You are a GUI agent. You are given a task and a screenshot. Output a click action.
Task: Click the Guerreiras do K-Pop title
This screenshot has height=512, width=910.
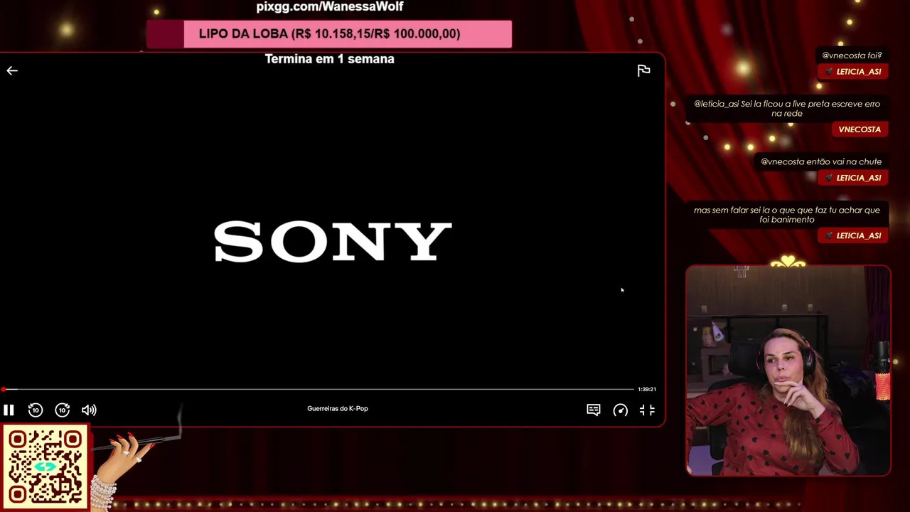tap(338, 409)
